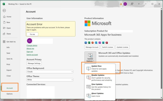Click the Microsoft 365 and Office Updates heading
The height and width of the screenshot is (101, 163).
click(x=114, y=53)
